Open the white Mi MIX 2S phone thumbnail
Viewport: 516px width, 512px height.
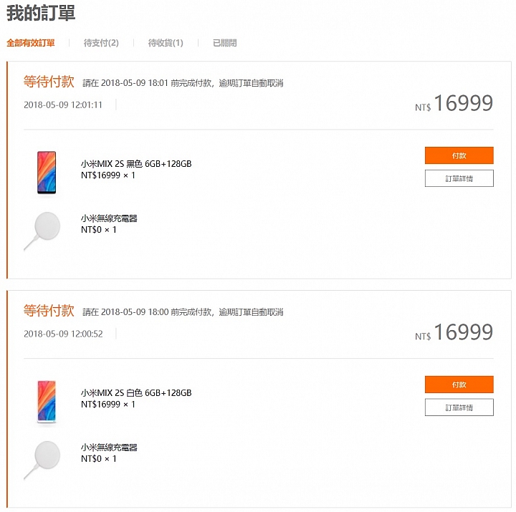pos(47,401)
